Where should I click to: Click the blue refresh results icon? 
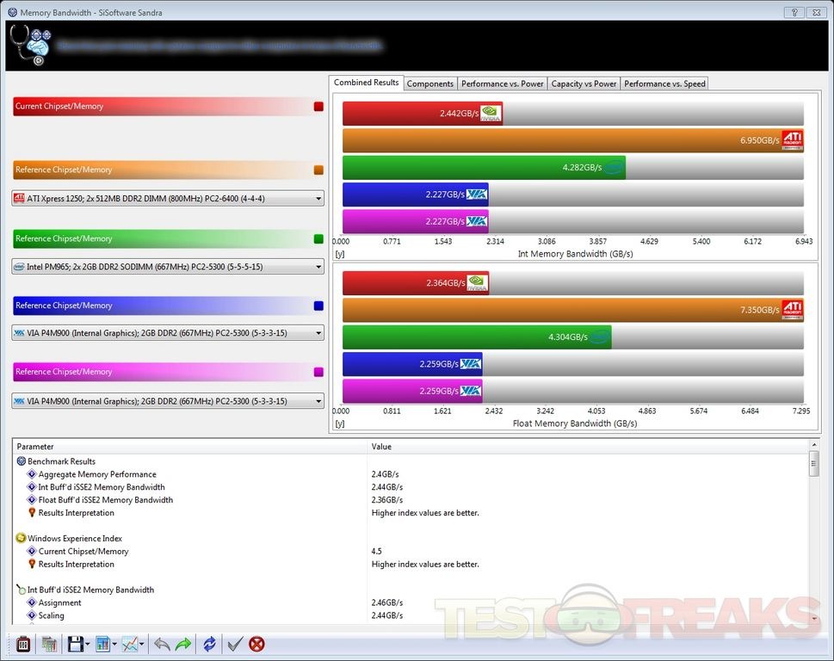[x=209, y=644]
